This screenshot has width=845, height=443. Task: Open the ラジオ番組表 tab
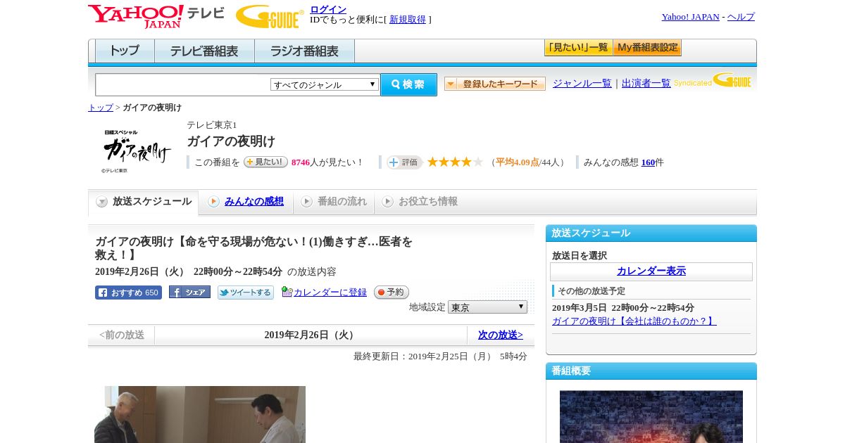304,51
